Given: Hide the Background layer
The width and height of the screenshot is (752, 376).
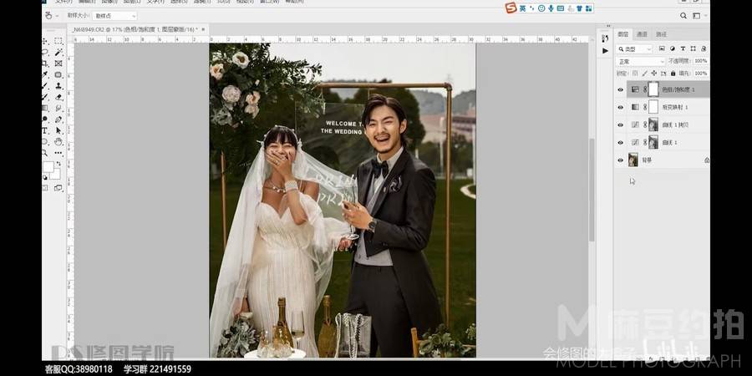Looking at the screenshot, I should 620,160.
